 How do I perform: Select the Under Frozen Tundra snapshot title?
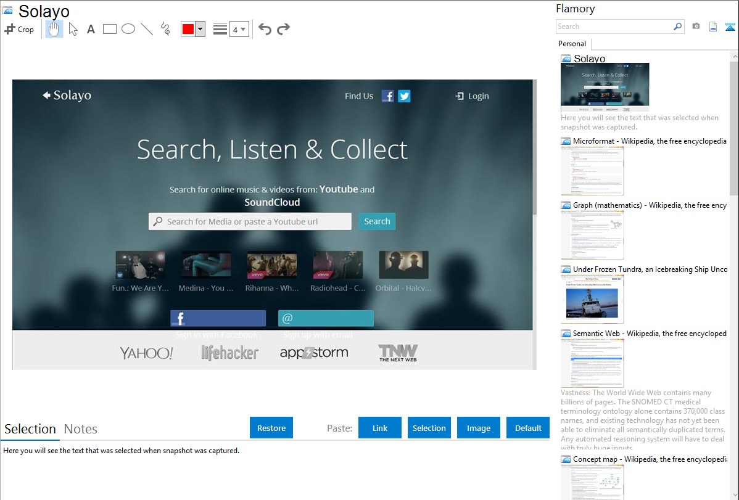click(650, 269)
